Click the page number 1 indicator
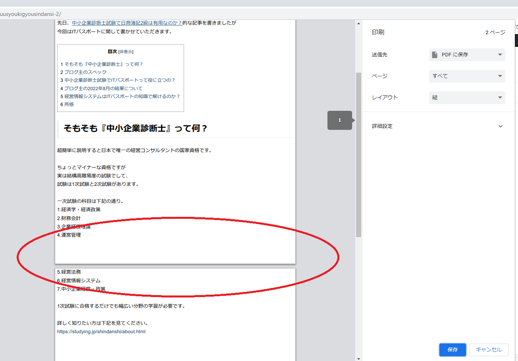The height and width of the screenshot is (361, 518). (339, 120)
